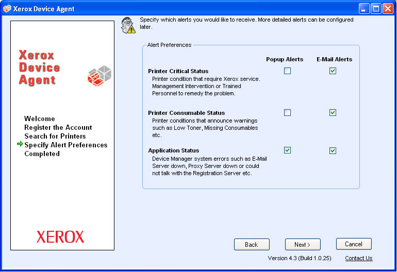Uncheck E-Mail Alerts for Application Status
This screenshot has height=272, width=397.
(x=333, y=150)
